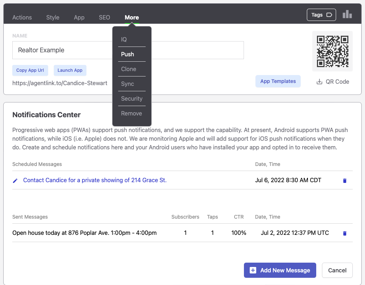Open the Tags button
The image size is (365, 285).
click(321, 15)
